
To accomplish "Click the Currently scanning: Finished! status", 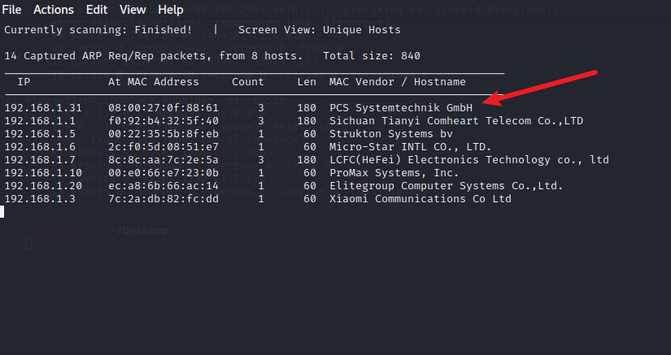I will click(x=98, y=30).
